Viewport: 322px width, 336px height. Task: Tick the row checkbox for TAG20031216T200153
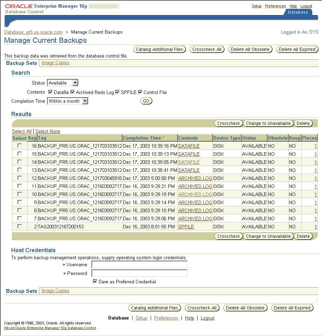[20, 226]
